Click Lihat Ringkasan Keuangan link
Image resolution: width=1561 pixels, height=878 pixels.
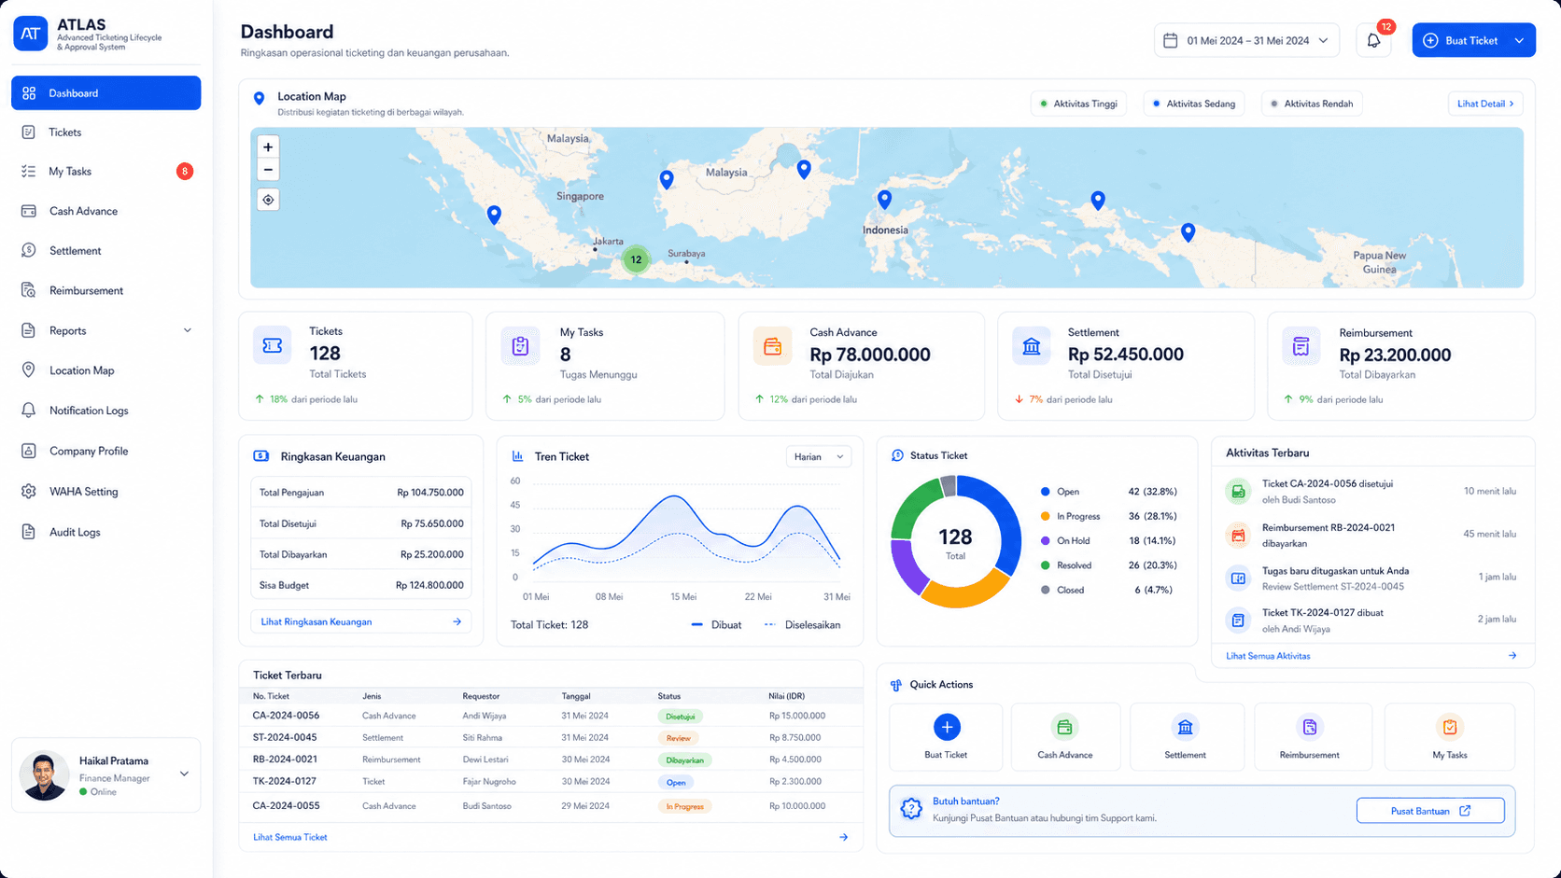360,621
